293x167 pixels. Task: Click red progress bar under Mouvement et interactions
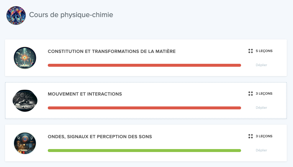(x=145, y=108)
